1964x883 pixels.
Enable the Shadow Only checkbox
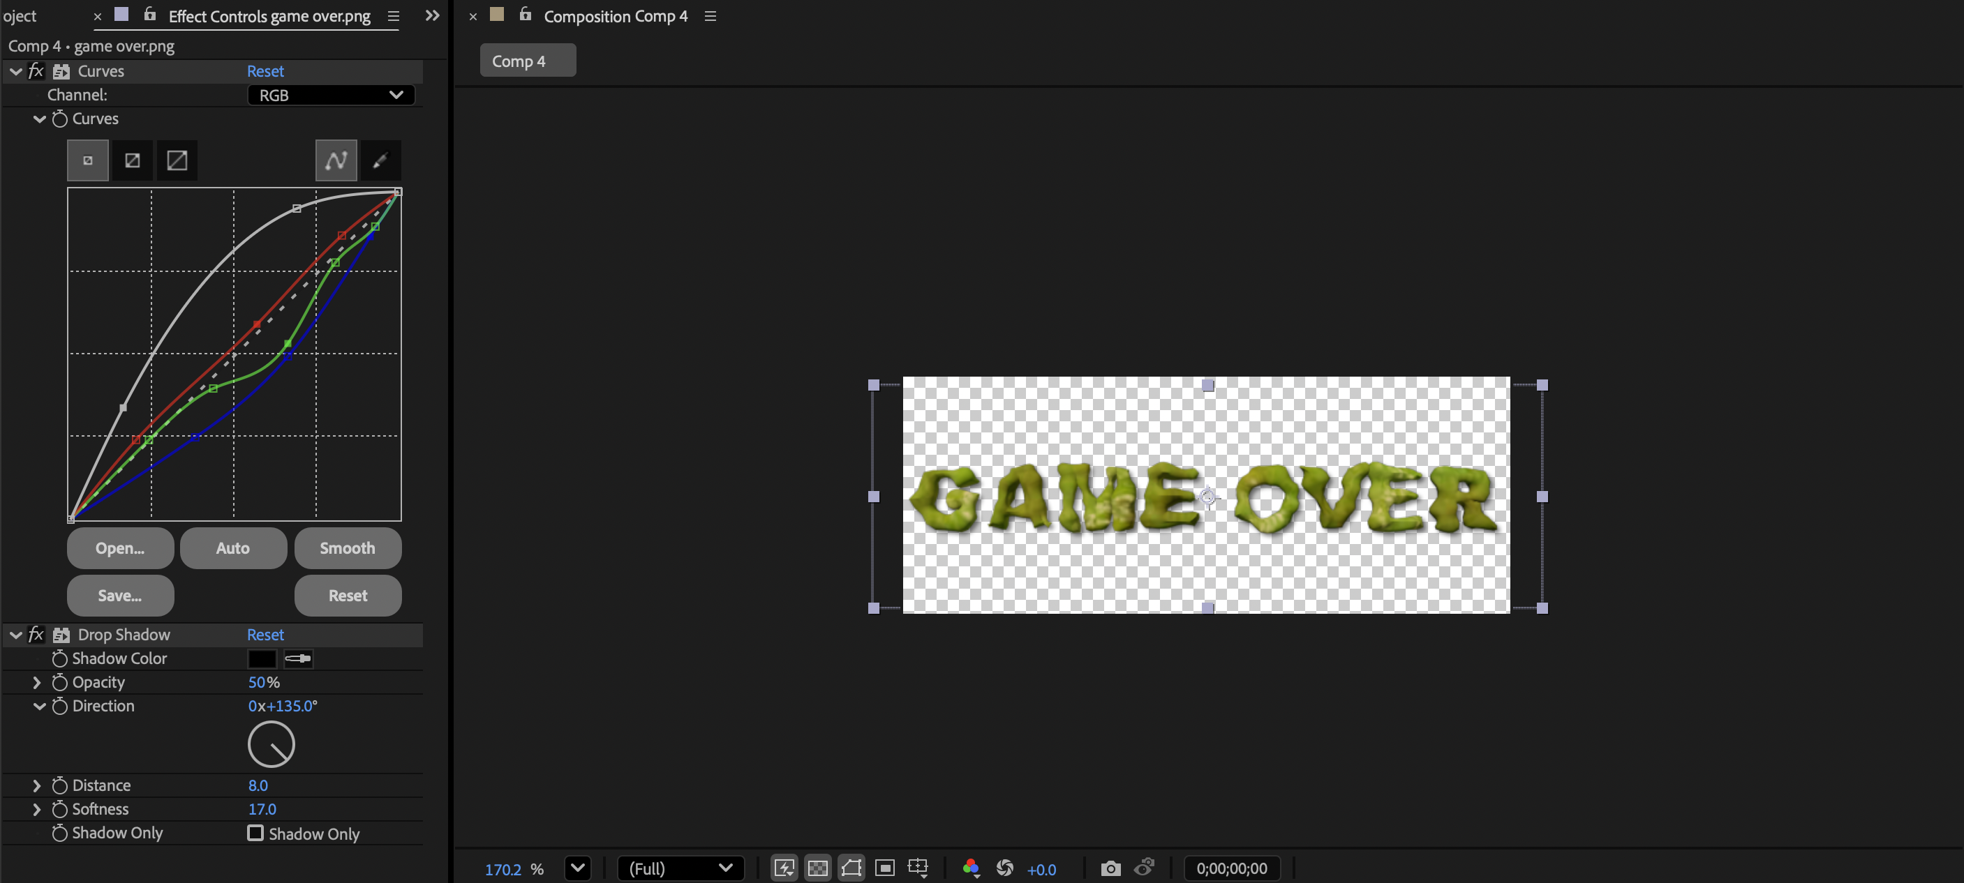tap(255, 833)
